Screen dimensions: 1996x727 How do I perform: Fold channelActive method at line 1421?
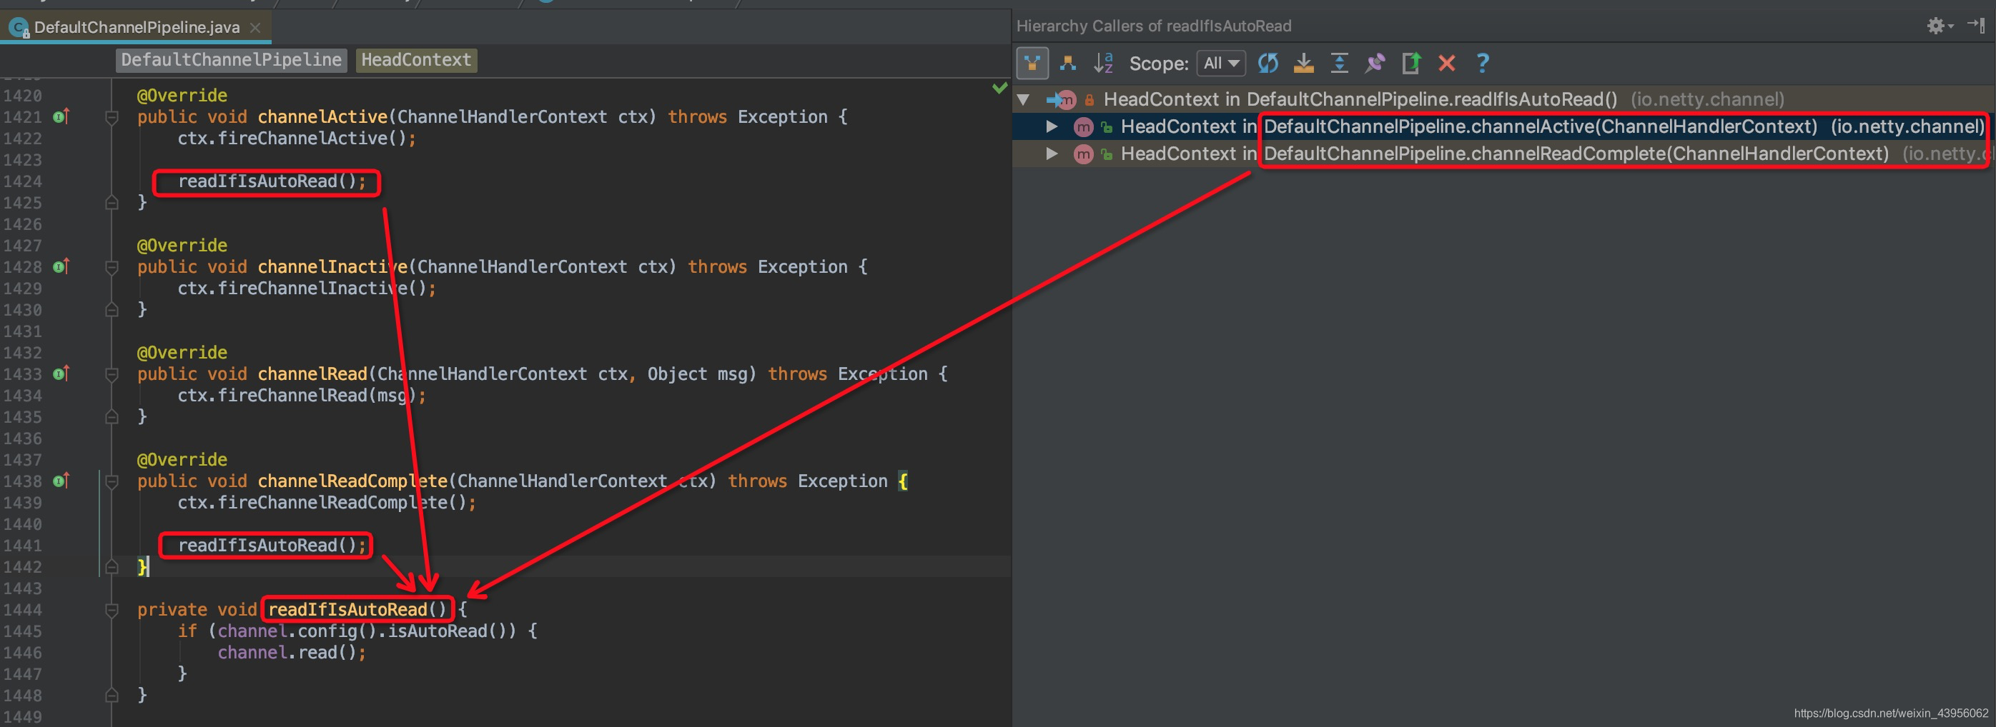(112, 117)
